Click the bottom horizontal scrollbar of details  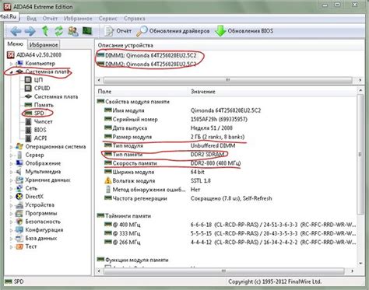click(x=223, y=271)
